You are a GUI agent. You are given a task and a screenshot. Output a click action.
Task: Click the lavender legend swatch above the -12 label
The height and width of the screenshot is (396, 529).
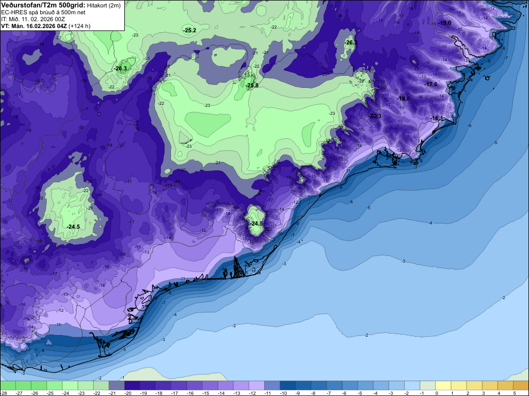click(257, 385)
